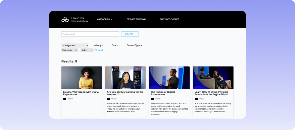Click video icon under Future of Digital Experiences
Image resolution: width=295 pixels, height=130 pixels.
(153, 99)
